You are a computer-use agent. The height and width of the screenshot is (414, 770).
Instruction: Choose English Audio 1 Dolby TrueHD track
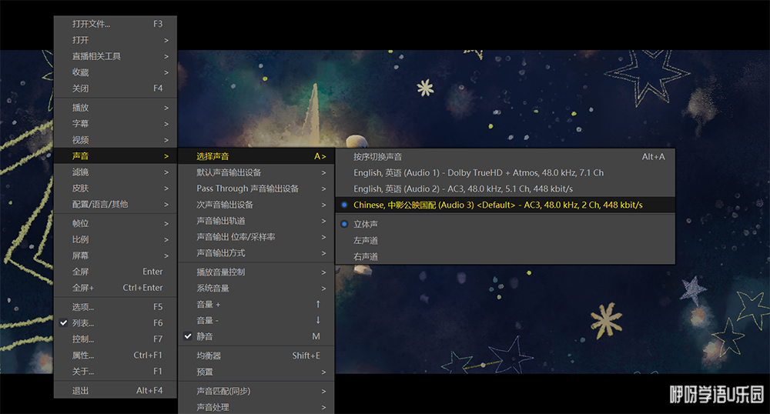pos(478,172)
